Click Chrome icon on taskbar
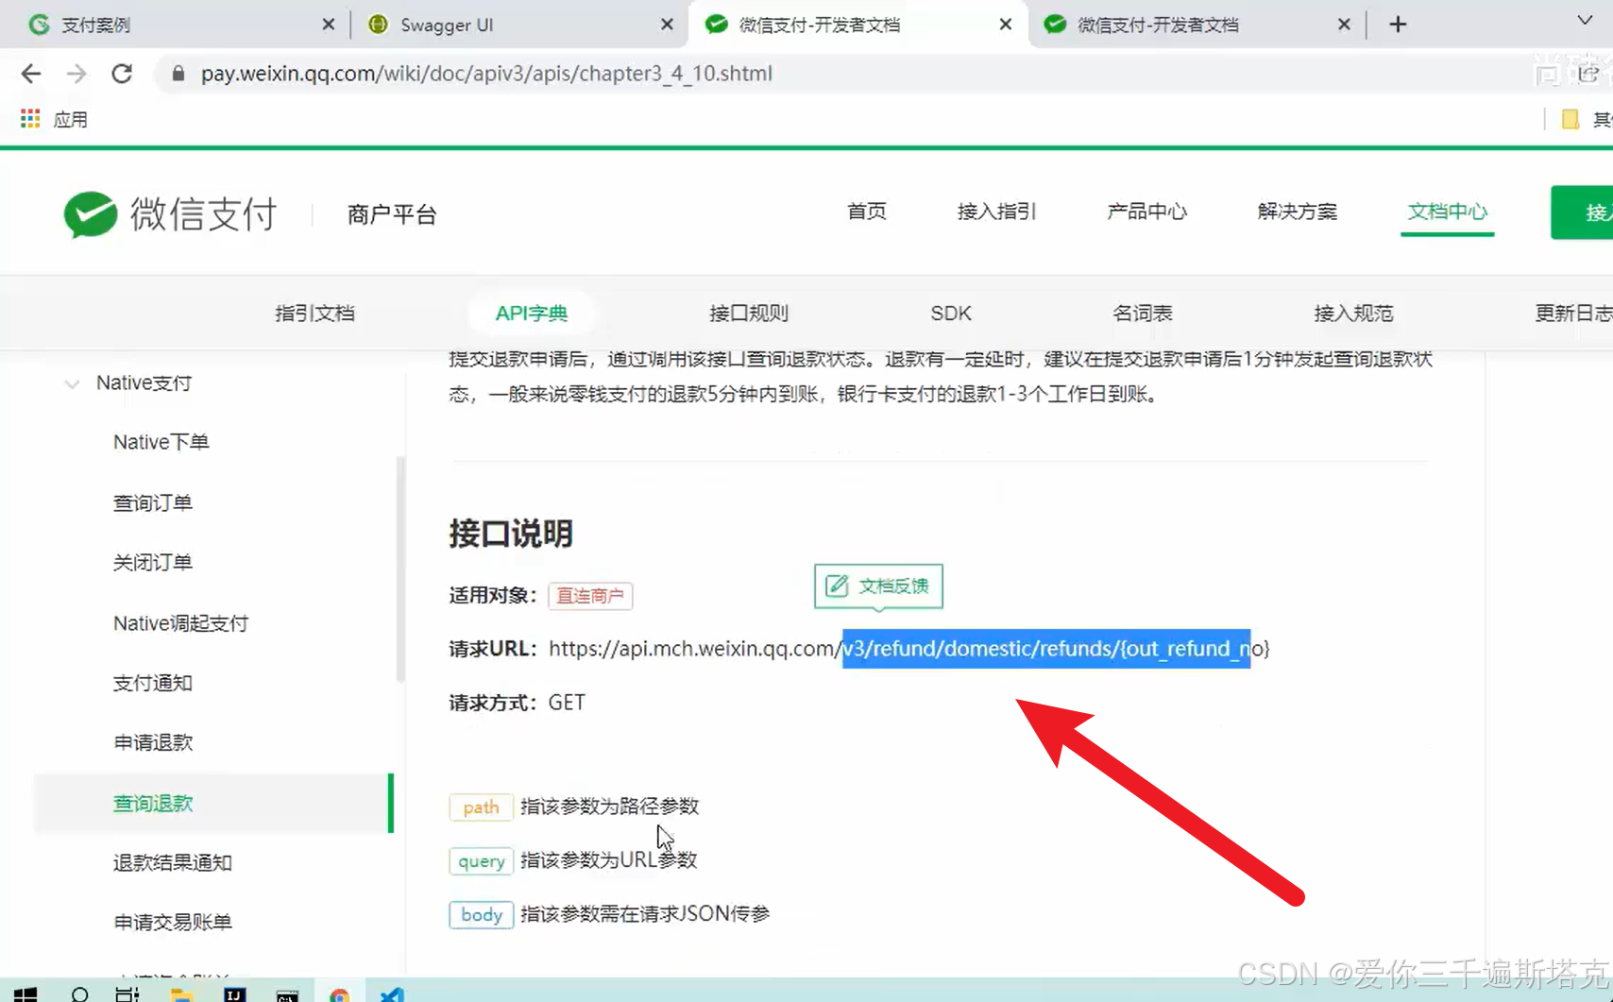The image size is (1613, 1002). point(340,995)
